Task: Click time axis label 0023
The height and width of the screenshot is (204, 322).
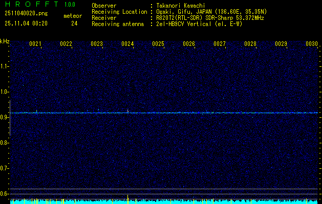Action: click(x=97, y=44)
